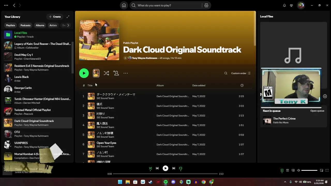Open the miniplayer
The image size is (331, 186).
tap(322, 171)
